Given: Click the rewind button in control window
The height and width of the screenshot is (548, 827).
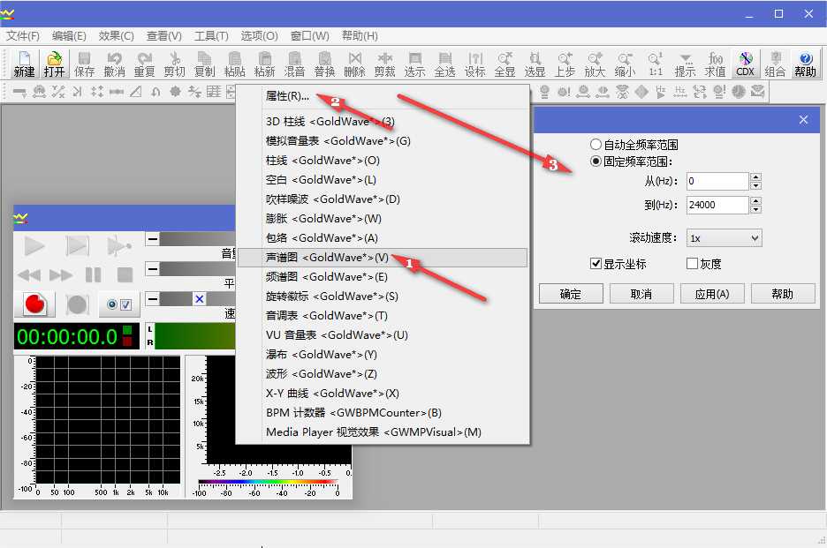Looking at the screenshot, I should (29, 274).
